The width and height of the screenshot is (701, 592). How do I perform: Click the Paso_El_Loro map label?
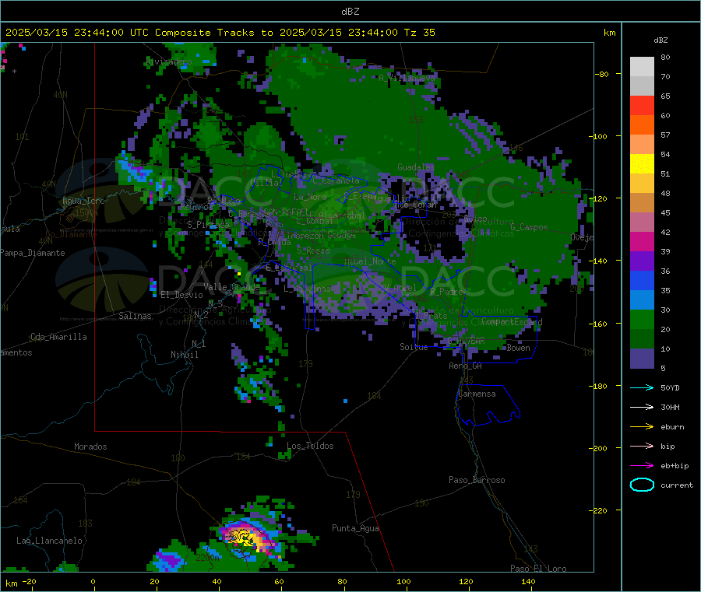538,569
